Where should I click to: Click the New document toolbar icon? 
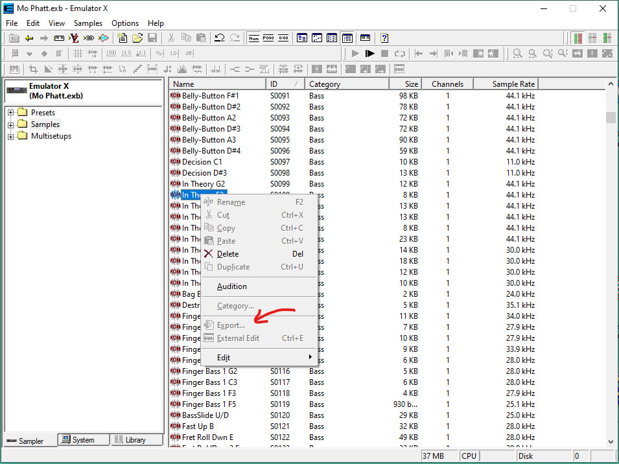coord(123,38)
